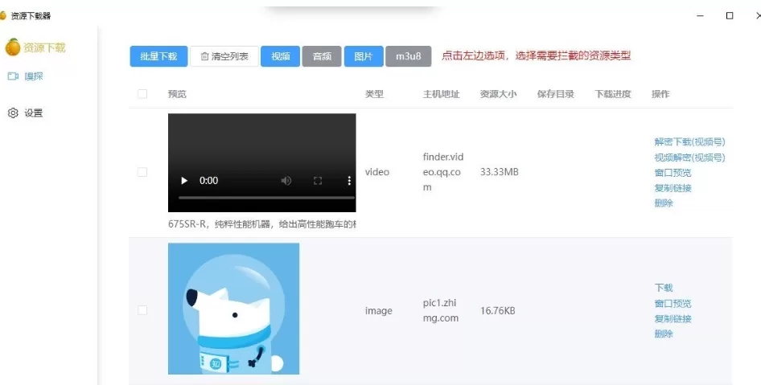This screenshot has height=385, width=761.
Task: Open video player more options menu
Action: point(349,181)
